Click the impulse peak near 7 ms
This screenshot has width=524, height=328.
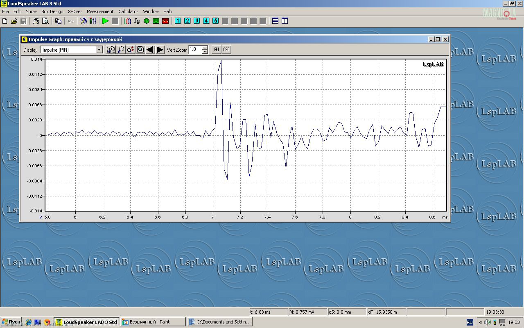221,61
